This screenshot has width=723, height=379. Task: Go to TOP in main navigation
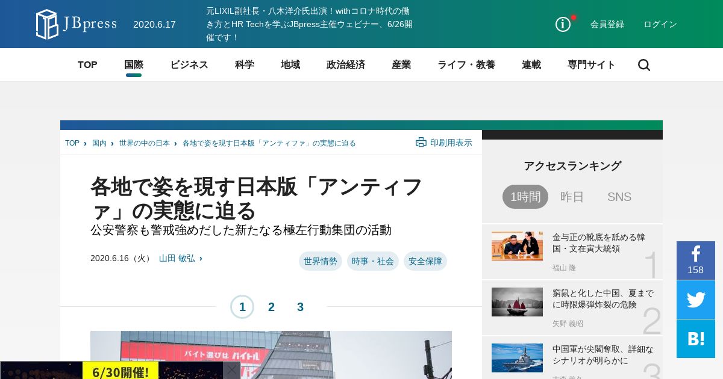pyautogui.click(x=87, y=65)
